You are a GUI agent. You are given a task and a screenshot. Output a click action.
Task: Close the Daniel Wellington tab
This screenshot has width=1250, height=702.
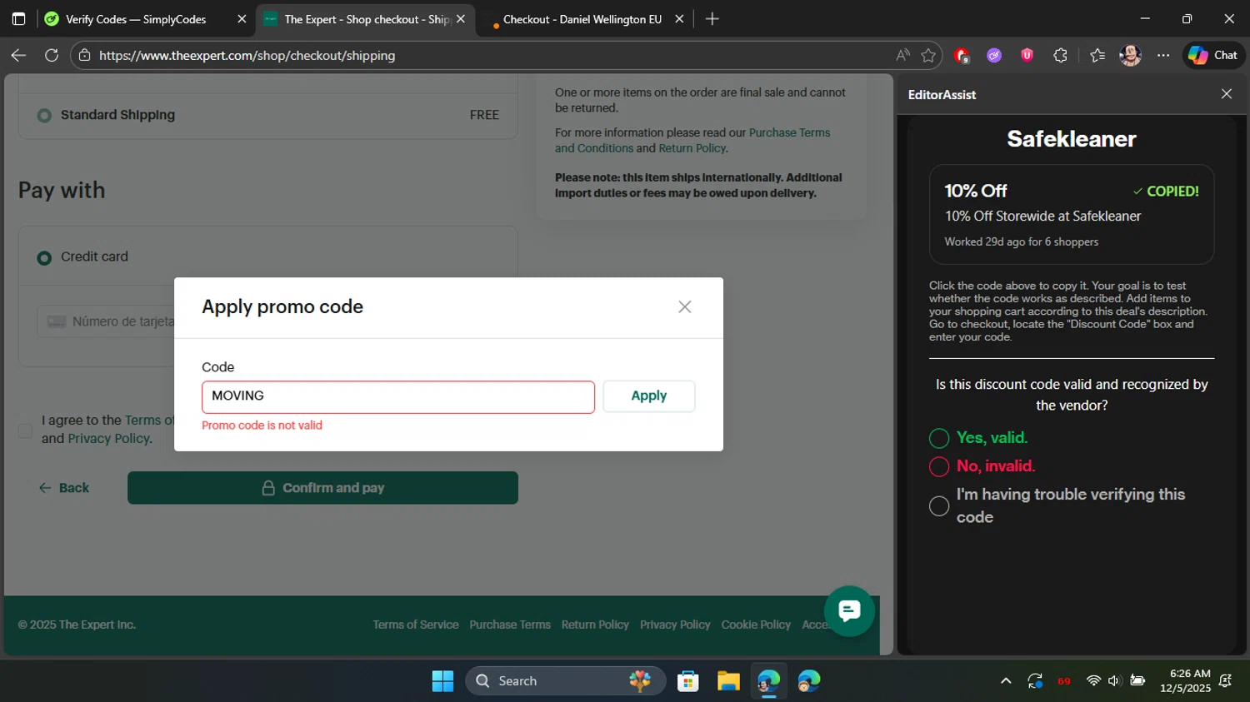(679, 19)
